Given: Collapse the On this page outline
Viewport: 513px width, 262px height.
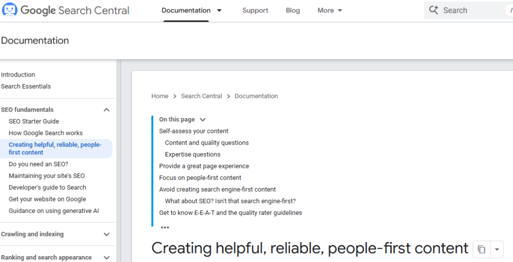Looking at the screenshot, I should pyautogui.click(x=202, y=119).
